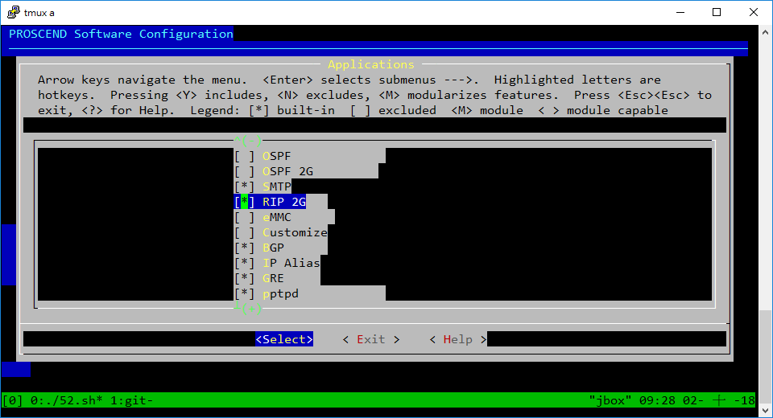Click the scroll-down (+) indicator below list

(248, 309)
